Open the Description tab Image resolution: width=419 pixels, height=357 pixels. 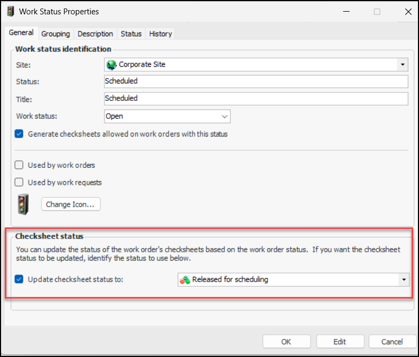[95, 34]
